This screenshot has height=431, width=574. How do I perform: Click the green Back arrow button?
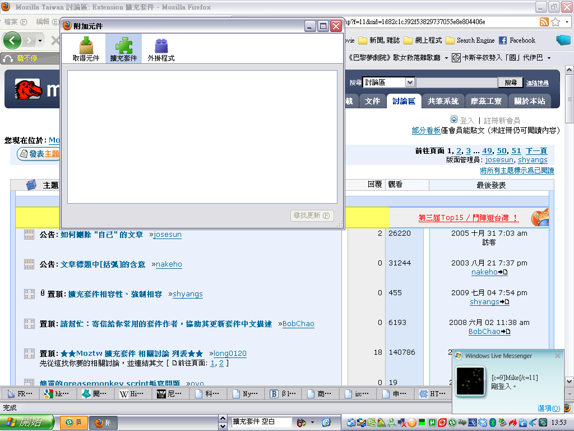tap(12, 40)
